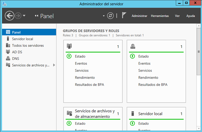Click the Servidor local tile icon
The image size is (202, 132).
click(133, 114)
